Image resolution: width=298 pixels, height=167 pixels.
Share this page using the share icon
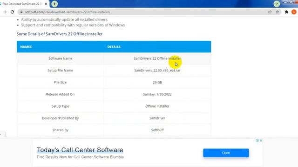(270, 12)
